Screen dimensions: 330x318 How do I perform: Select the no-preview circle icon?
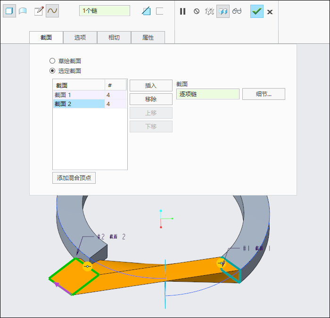tap(197, 11)
